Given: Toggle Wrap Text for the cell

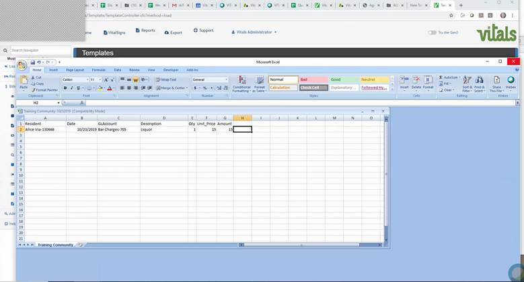Looking at the screenshot, I should tap(166, 79).
